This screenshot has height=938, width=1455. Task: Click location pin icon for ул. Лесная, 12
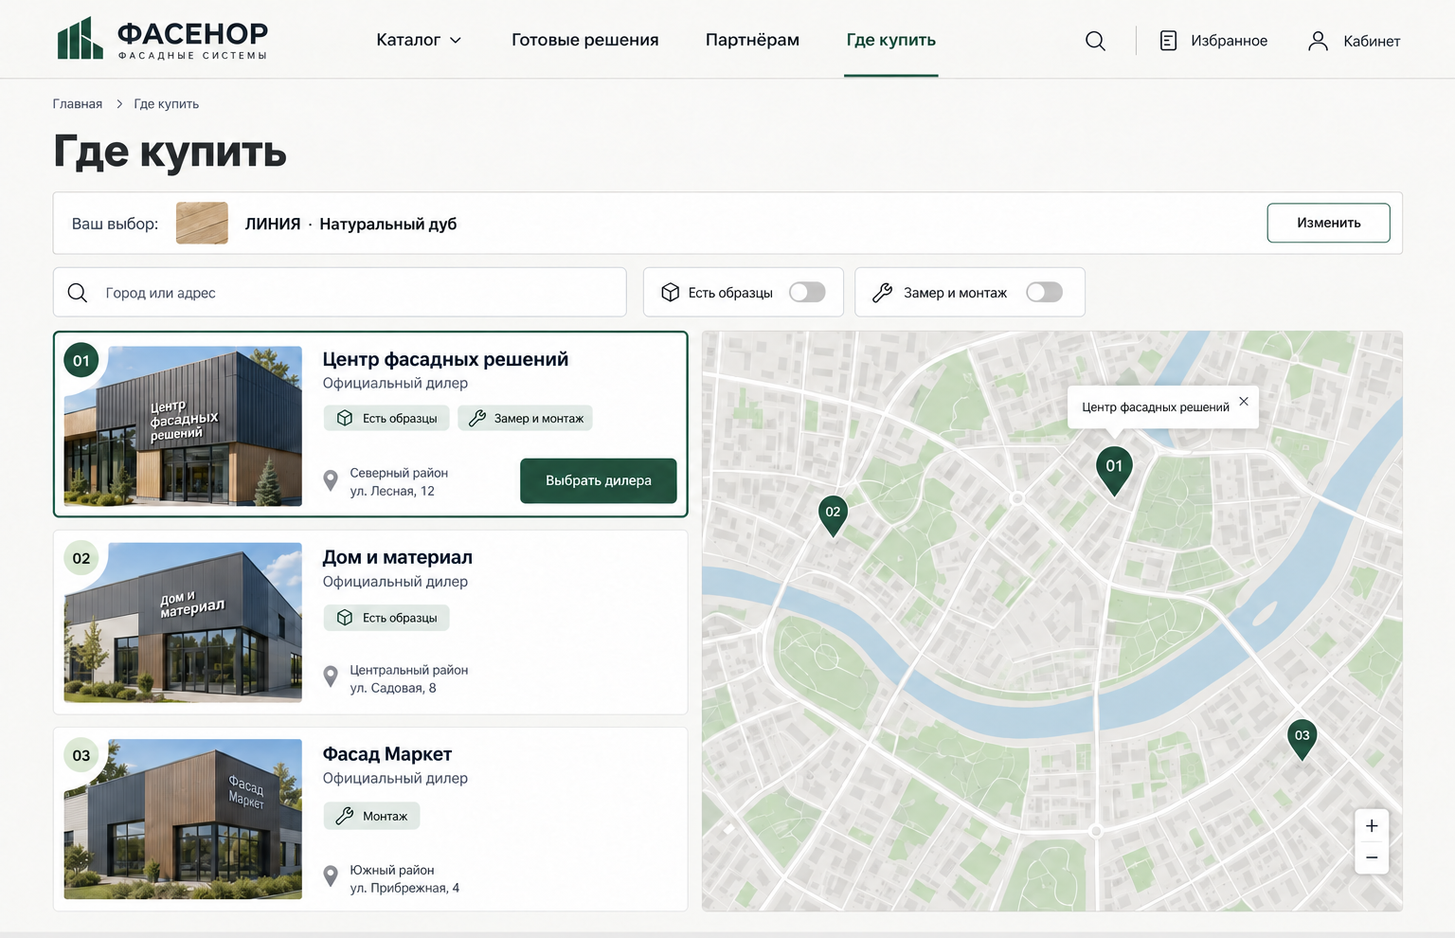pos(331,481)
